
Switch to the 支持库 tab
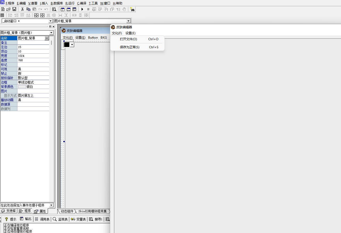tap(9, 211)
